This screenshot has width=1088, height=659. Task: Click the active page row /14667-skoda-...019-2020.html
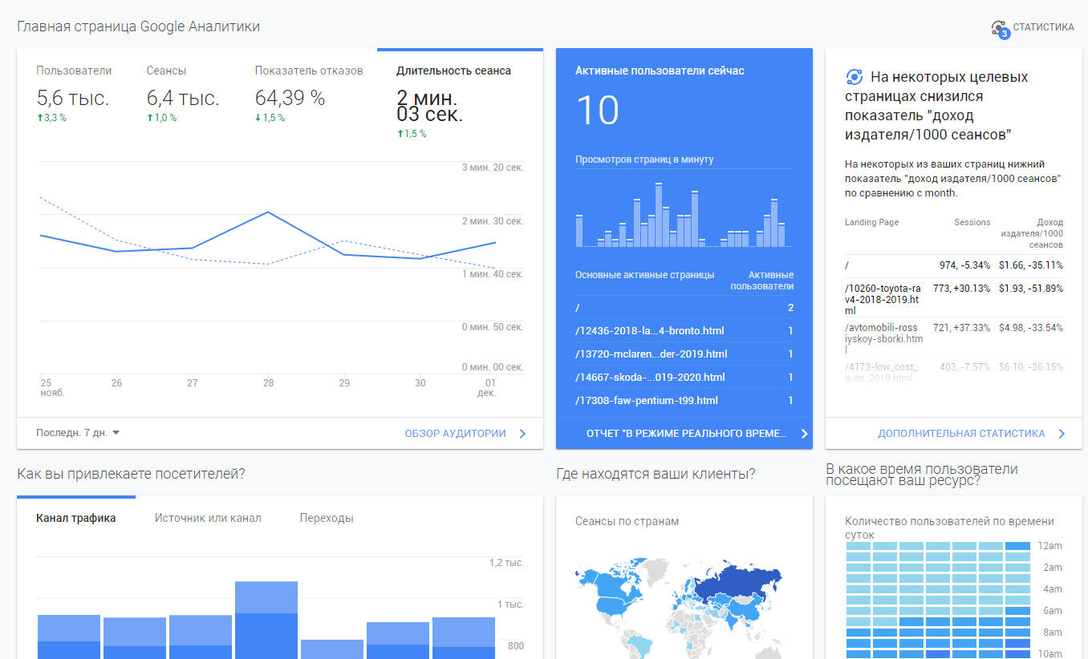[x=684, y=378]
